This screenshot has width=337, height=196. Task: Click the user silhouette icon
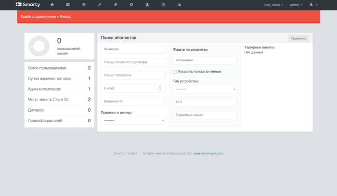click(x=147, y=5)
